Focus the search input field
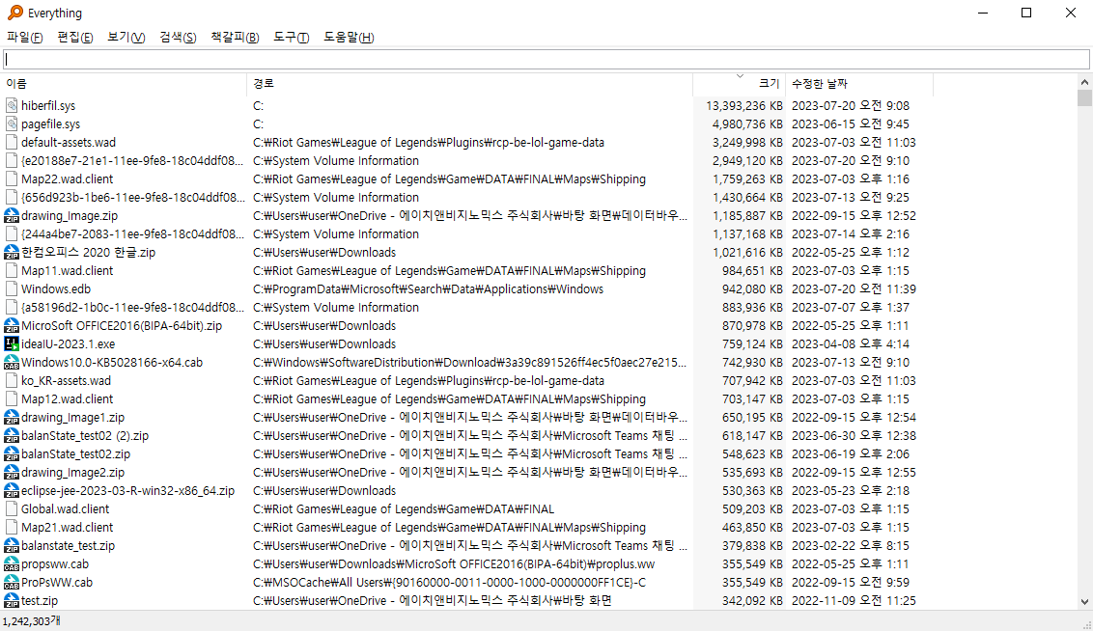 pos(546,59)
